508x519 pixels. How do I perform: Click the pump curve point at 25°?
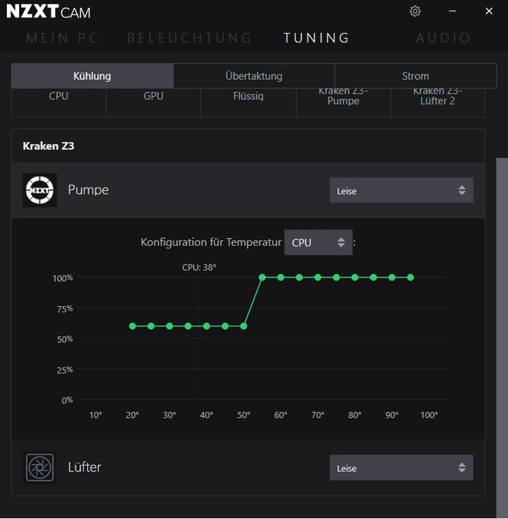click(x=151, y=326)
